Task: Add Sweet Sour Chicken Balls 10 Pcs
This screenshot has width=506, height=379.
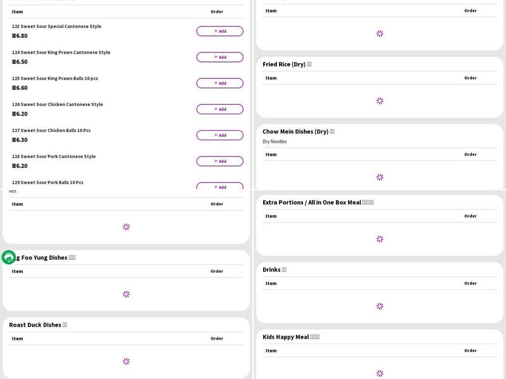Action: [x=219, y=135]
